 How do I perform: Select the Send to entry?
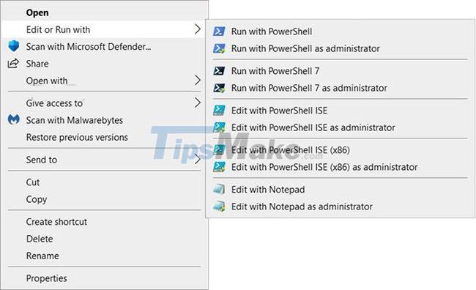[x=104, y=160]
